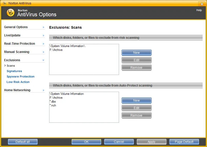
Task: Open General Options menu
Action: (x=16, y=27)
